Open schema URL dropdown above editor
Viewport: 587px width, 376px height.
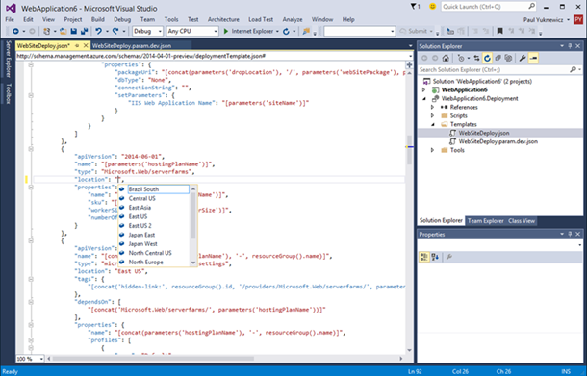[411, 56]
